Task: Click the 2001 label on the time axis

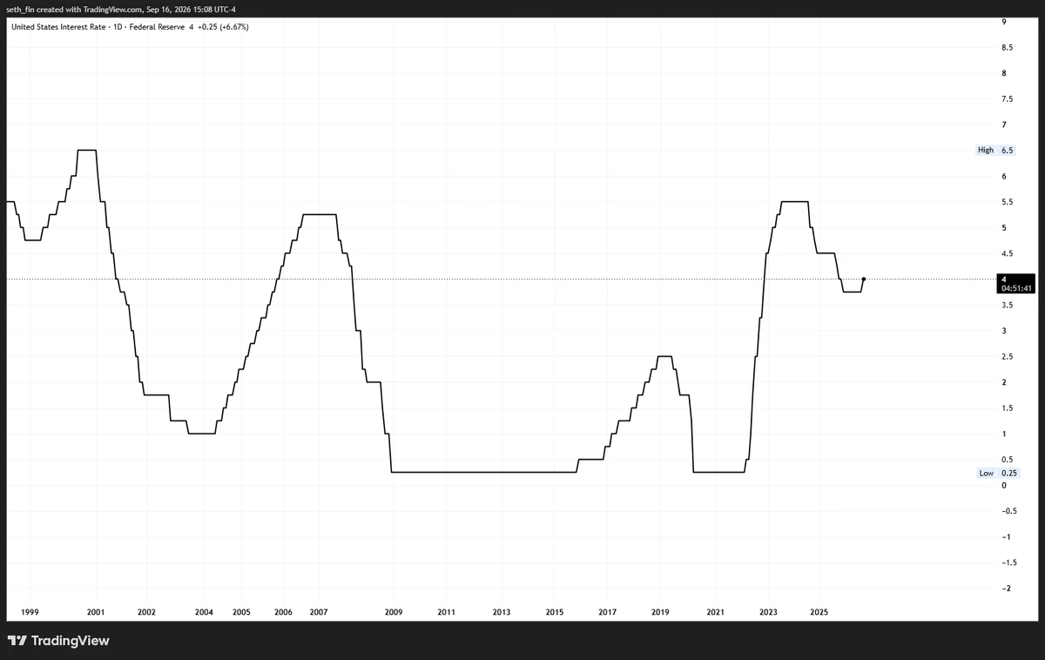Action: tap(96, 613)
